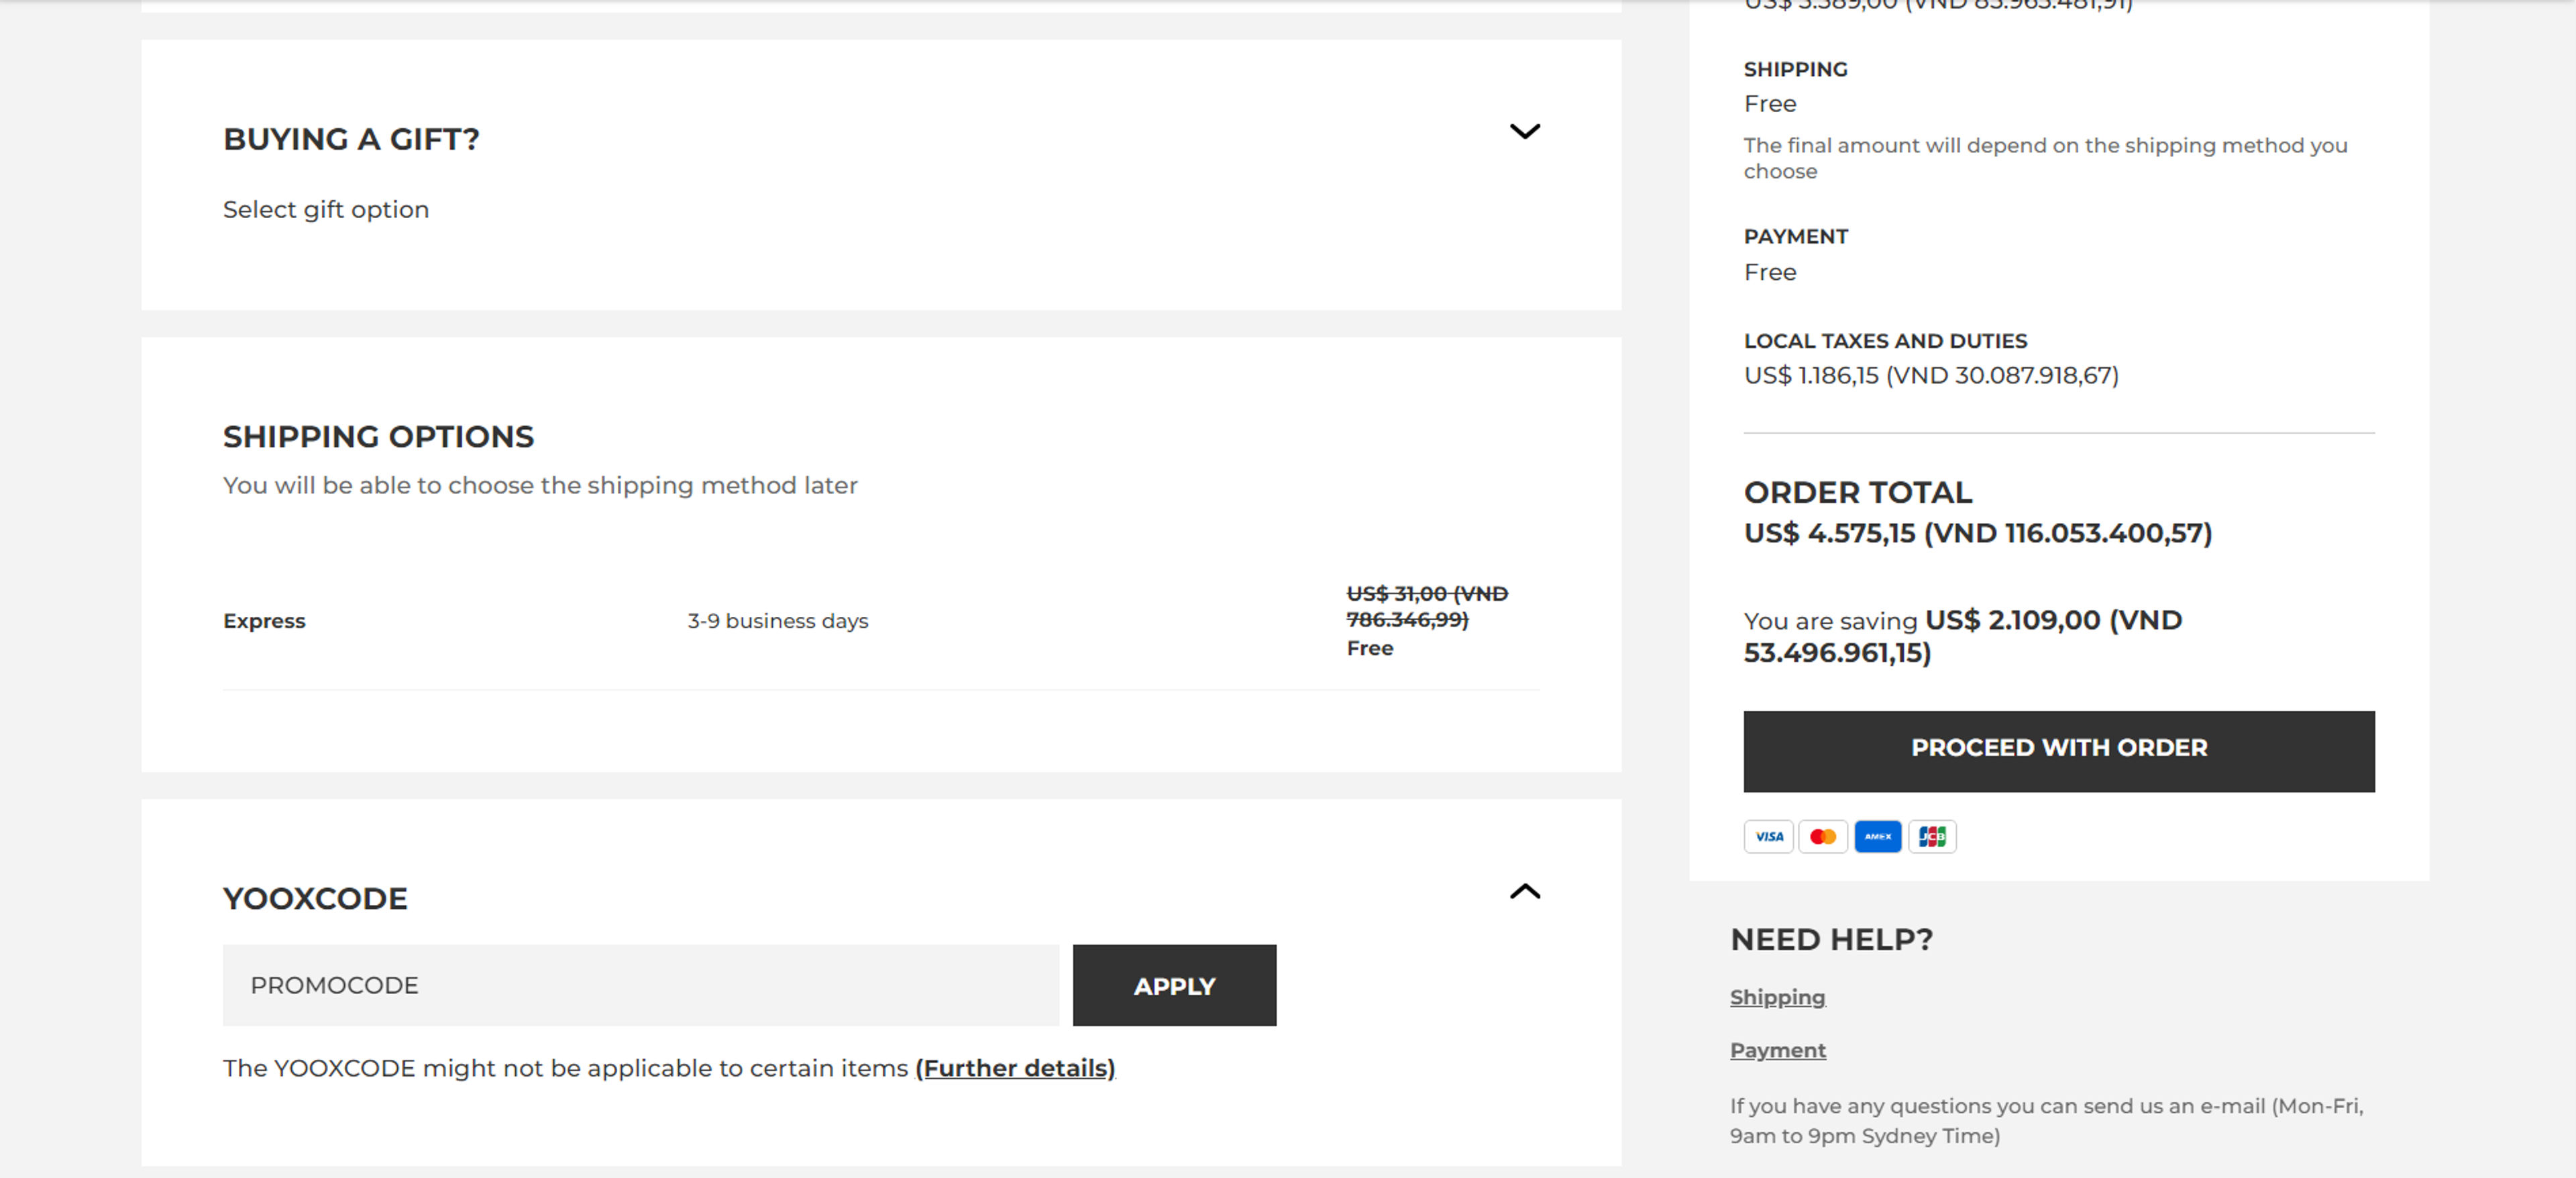
Task: Focus the PROMOCODE input field
Action: pos(640,985)
